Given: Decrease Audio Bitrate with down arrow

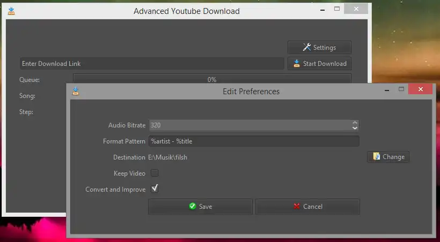Looking at the screenshot, I should pyautogui.click(x=355, y=128).
